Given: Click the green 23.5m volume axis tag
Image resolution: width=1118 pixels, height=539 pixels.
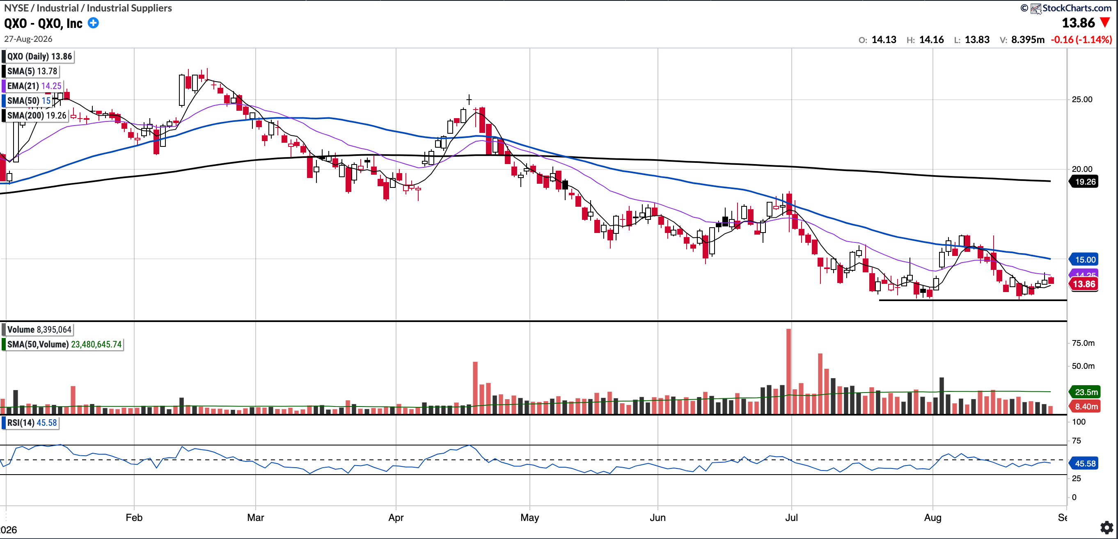Looking at the screenshot, I should click(1085, 392).
